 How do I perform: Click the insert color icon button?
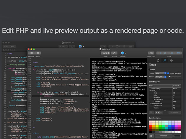(151, 136)
